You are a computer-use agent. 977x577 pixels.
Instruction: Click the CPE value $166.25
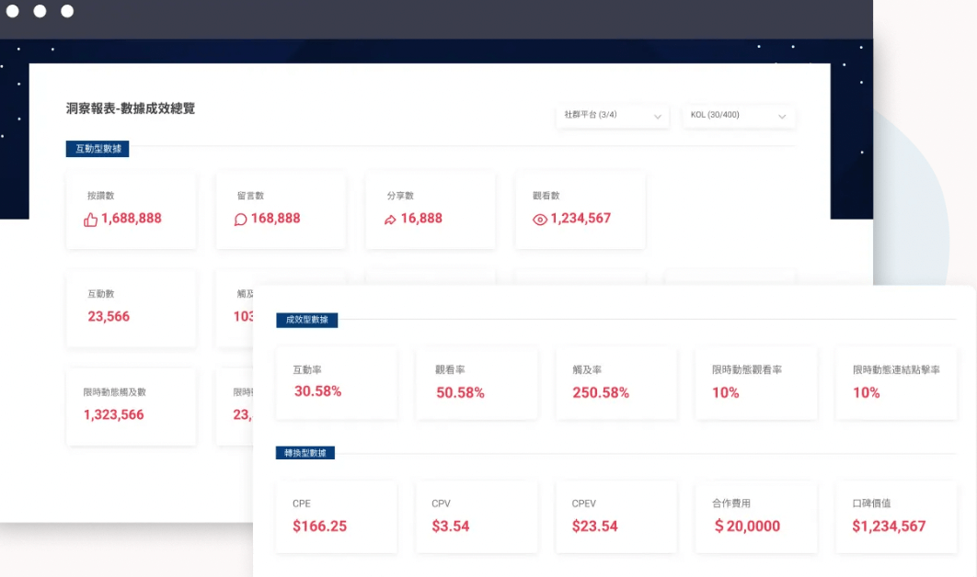click(x=319, y=526)
